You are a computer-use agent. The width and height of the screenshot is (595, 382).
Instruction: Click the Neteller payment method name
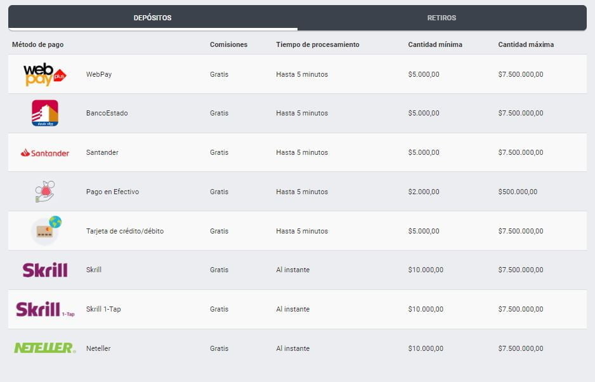point(98,348)
